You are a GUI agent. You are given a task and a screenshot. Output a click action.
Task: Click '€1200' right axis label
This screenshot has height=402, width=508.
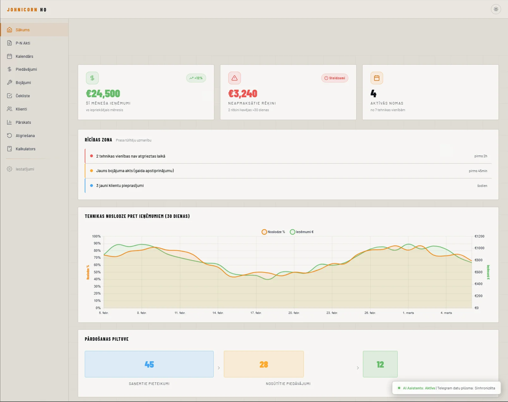(x=480, y=236)
